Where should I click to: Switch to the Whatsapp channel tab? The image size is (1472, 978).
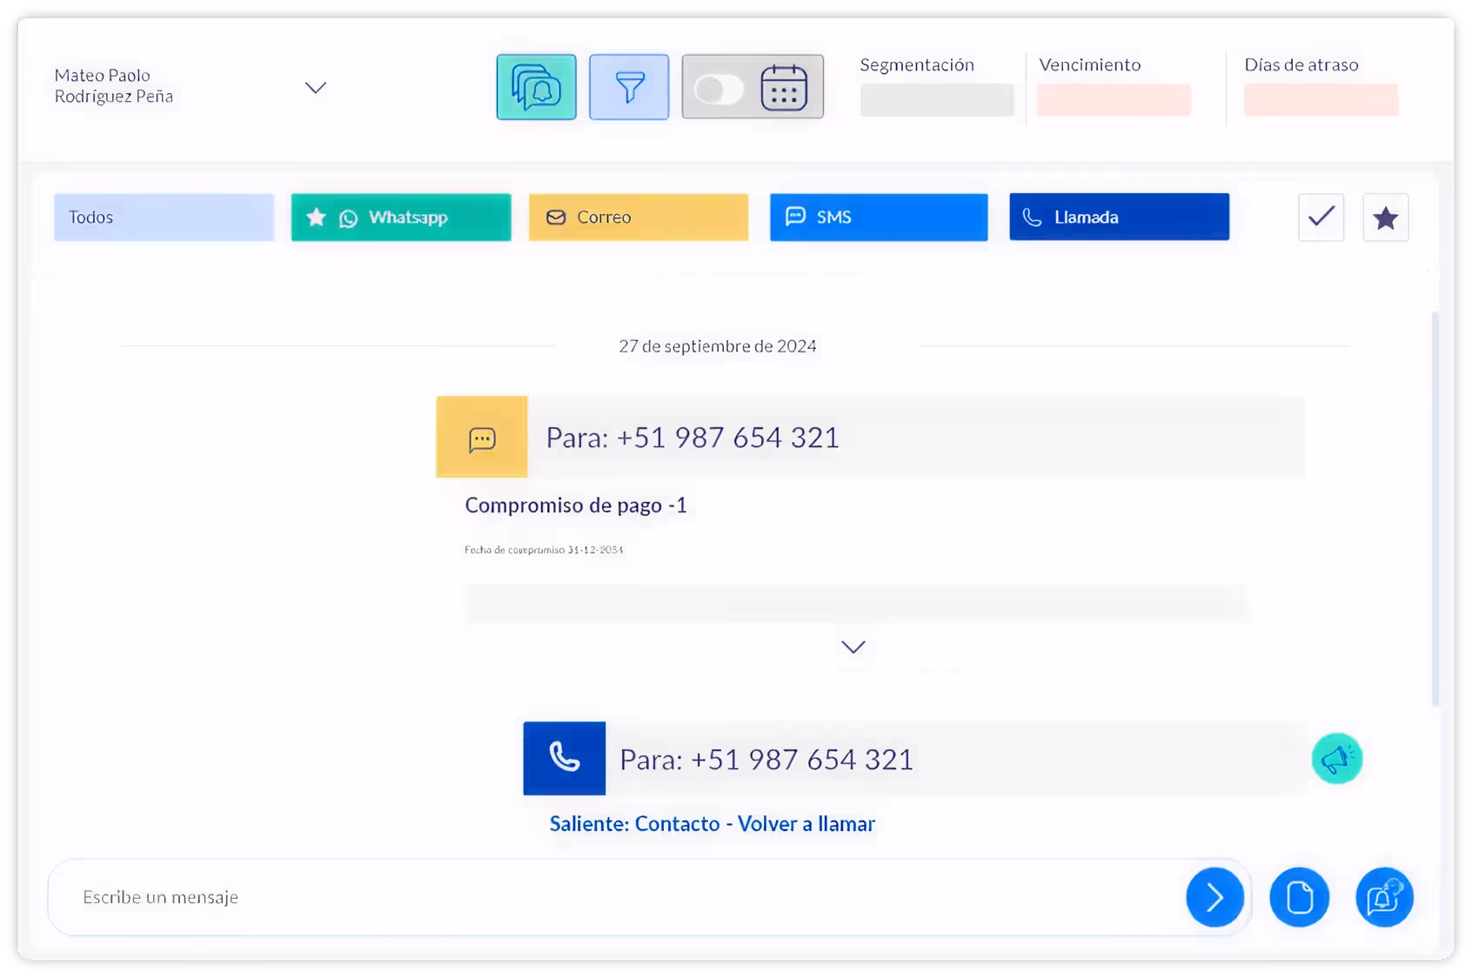click(x=400, y=217)
